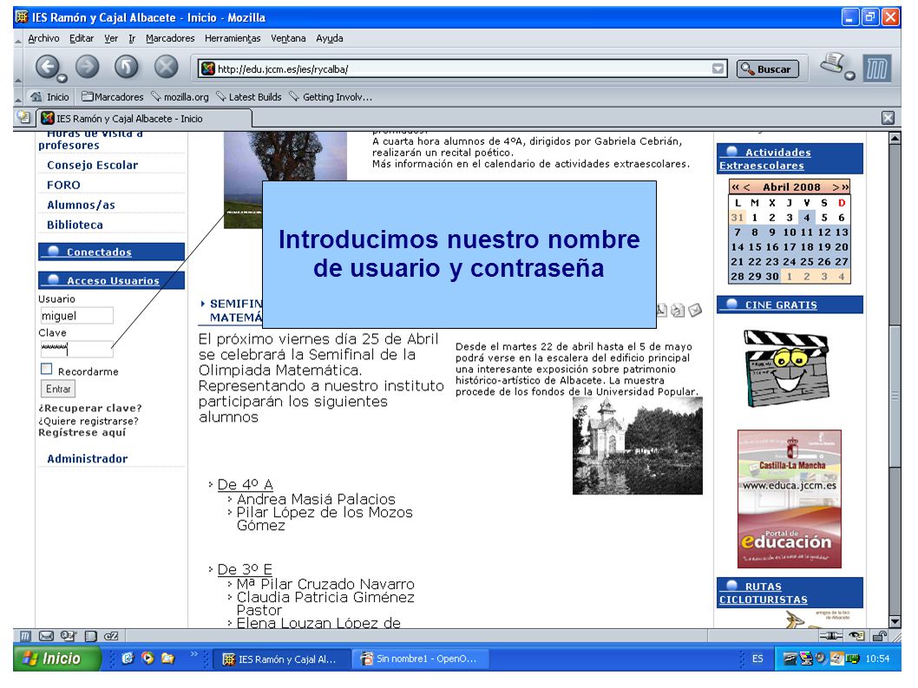Click in the Usuario input field
The image size is (918, 688).
point(76,316)
